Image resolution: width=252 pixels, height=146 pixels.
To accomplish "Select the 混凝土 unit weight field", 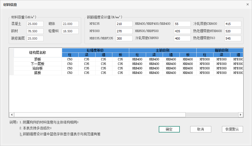I will [35, 24].
